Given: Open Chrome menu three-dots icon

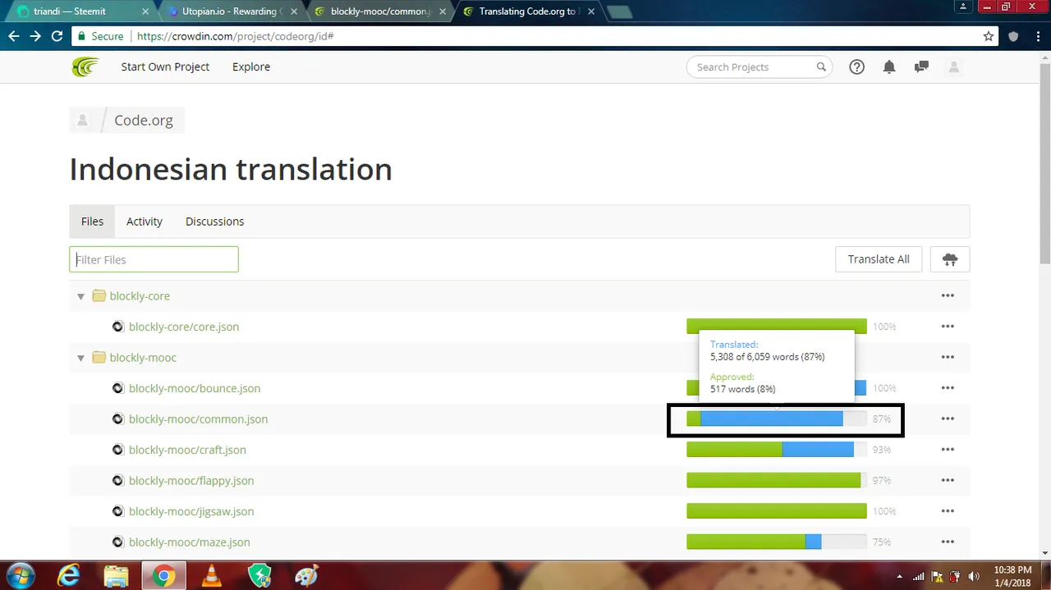Looking at the screenshot, I should [1037, 36].
